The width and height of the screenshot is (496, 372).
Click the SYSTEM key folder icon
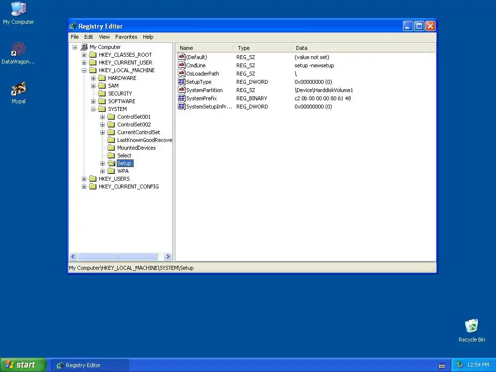102,109
